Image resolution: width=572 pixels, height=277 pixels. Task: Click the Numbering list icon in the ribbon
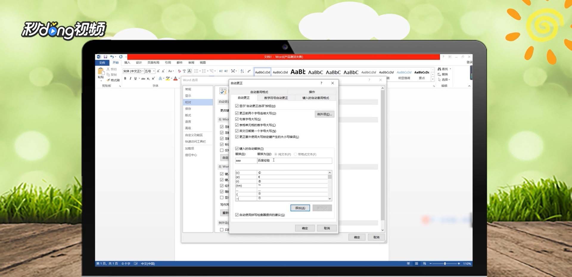204,71
